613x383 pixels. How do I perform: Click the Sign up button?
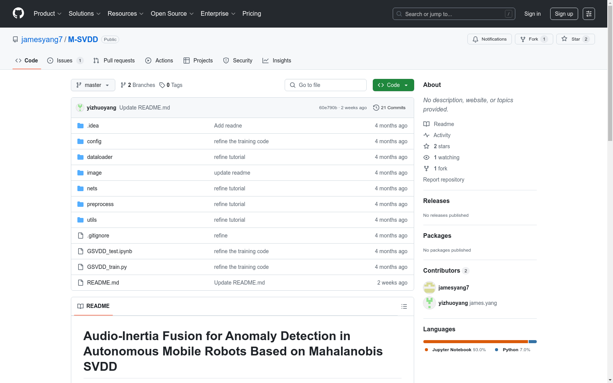[x=564, y=14]
